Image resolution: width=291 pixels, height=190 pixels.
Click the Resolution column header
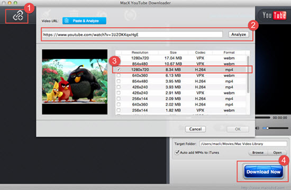140,53
